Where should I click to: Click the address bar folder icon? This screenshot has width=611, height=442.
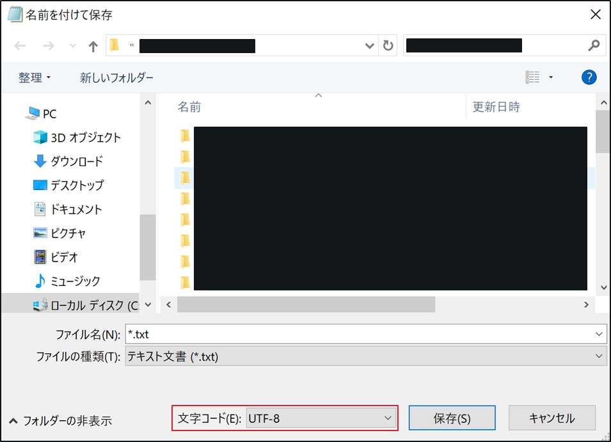point(114,45)
